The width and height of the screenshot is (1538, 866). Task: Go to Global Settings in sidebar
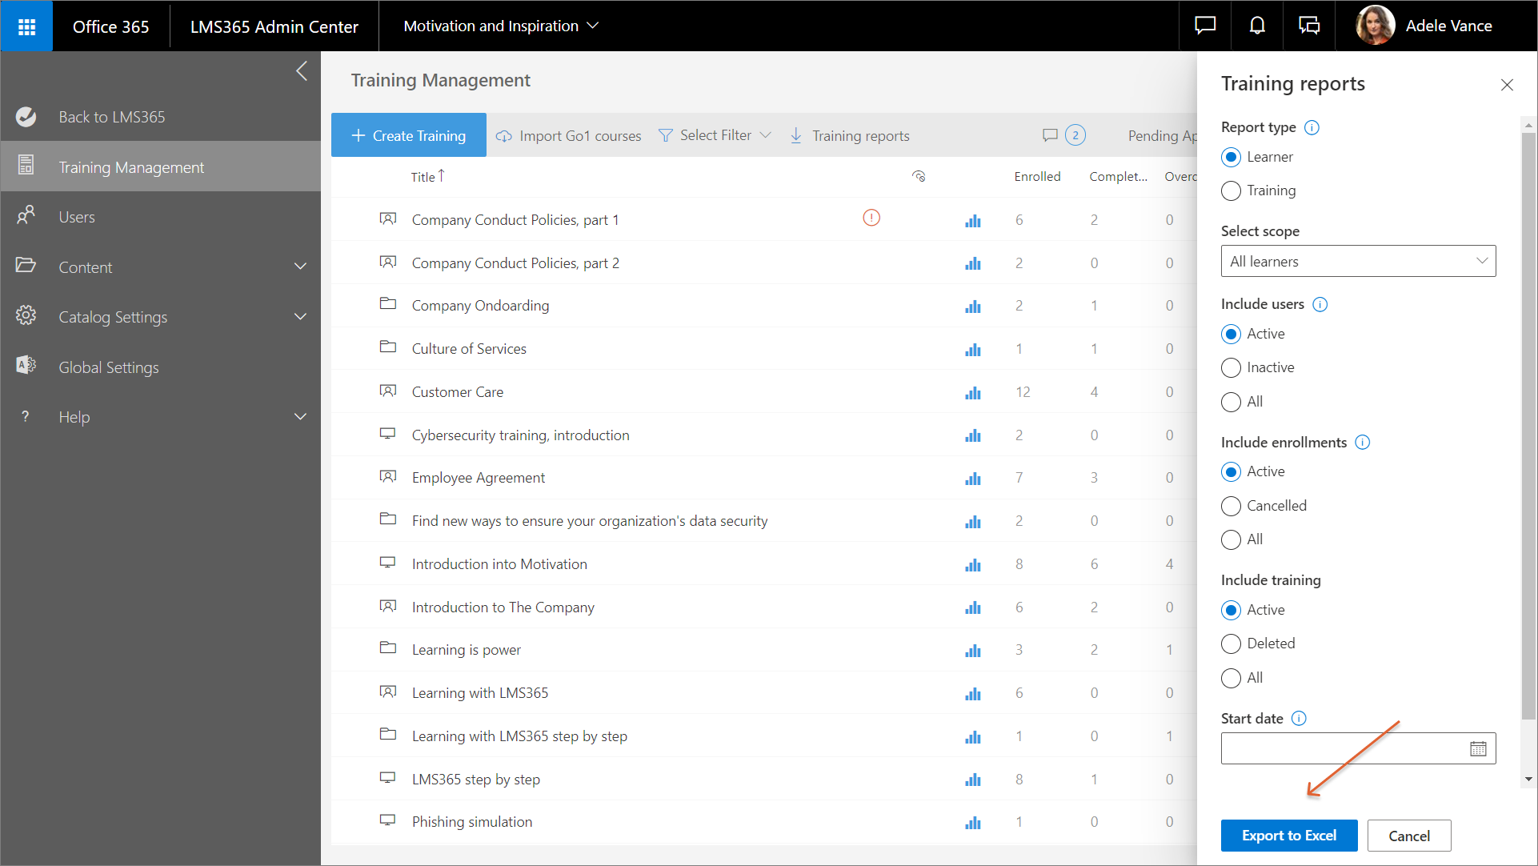coord(109,367)
